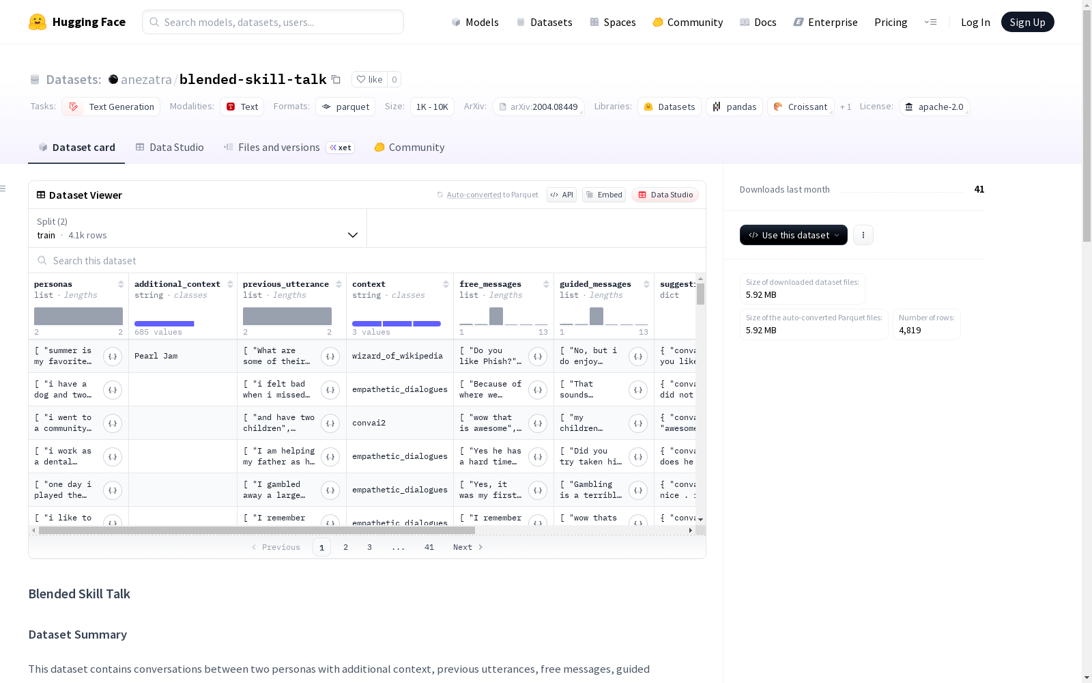The height and width of the screenshot is (683, 1092).
Task: Open the API button in Dataset Viewer
Action: click(x=562, y=195)
